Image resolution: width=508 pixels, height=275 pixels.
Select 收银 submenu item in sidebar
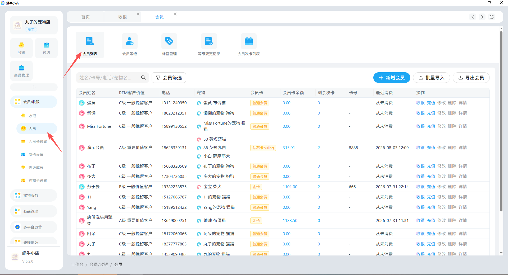coord(37,116)
